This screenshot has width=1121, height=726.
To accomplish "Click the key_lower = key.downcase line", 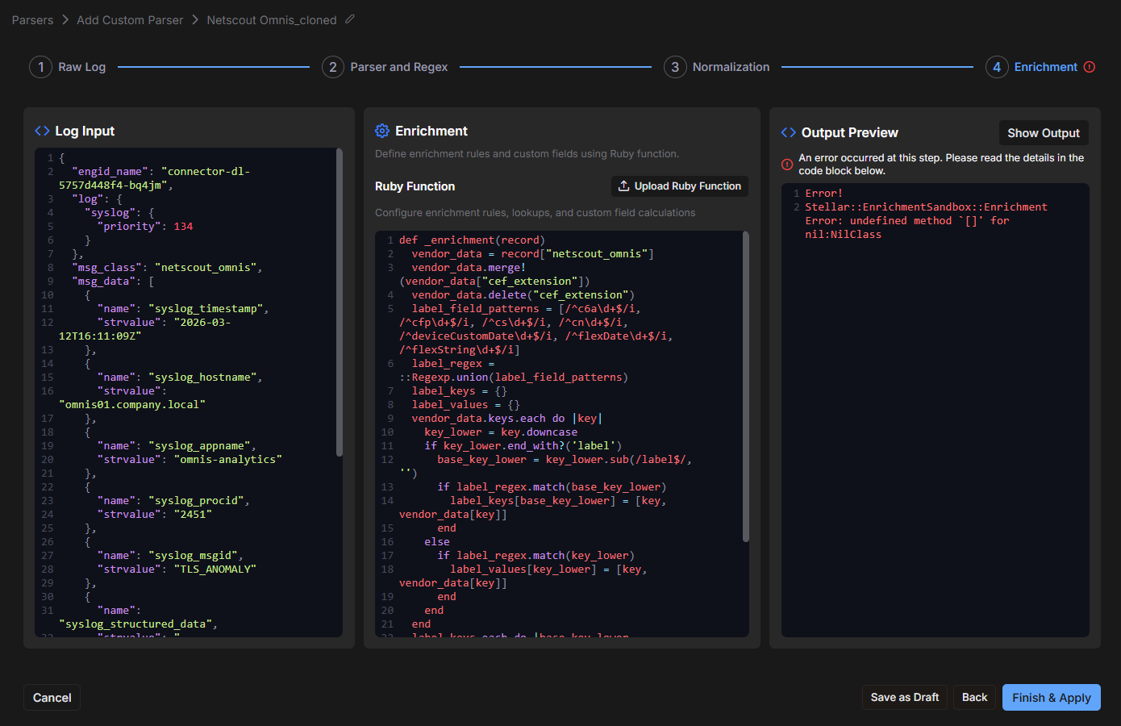I will [x=501, y=432].
